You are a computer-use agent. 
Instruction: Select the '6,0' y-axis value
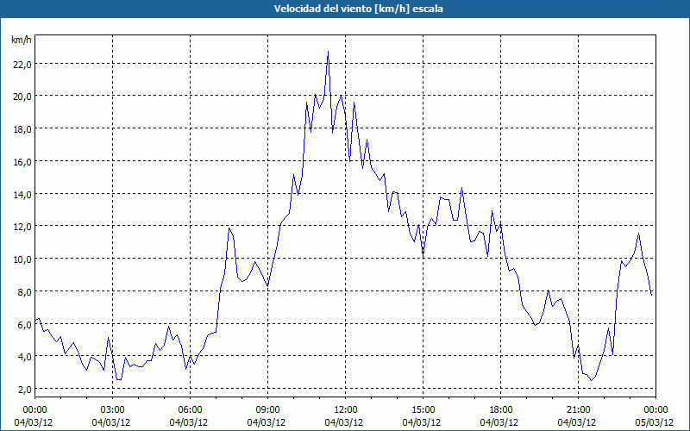(24, 324)
